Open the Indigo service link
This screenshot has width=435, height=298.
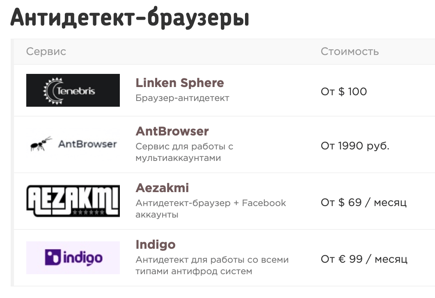156,245
